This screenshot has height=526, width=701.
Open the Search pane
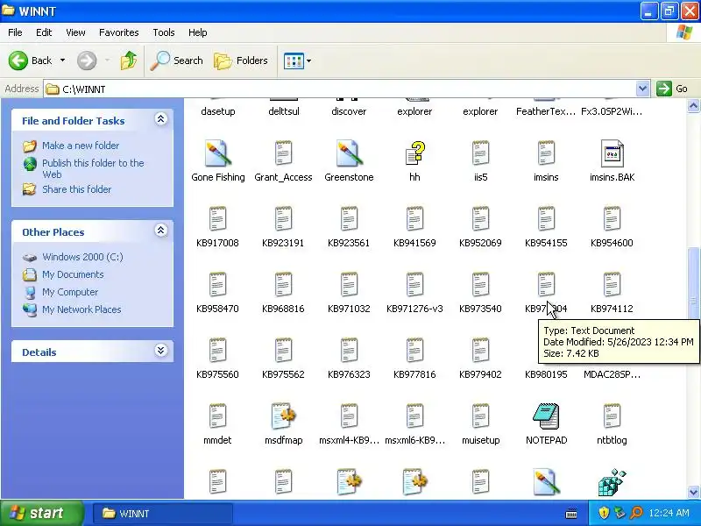[177, 60]
